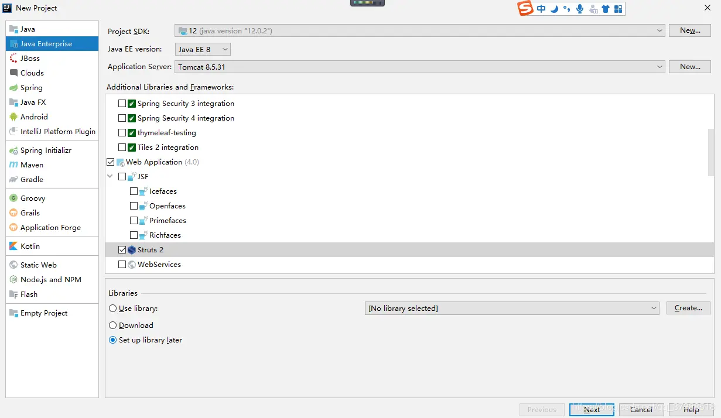Screen dimensions: 721x418
Task: Select Empty Project type
Action: pos(52,313)
